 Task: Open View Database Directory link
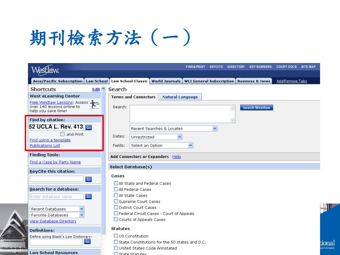coord(53,221)
